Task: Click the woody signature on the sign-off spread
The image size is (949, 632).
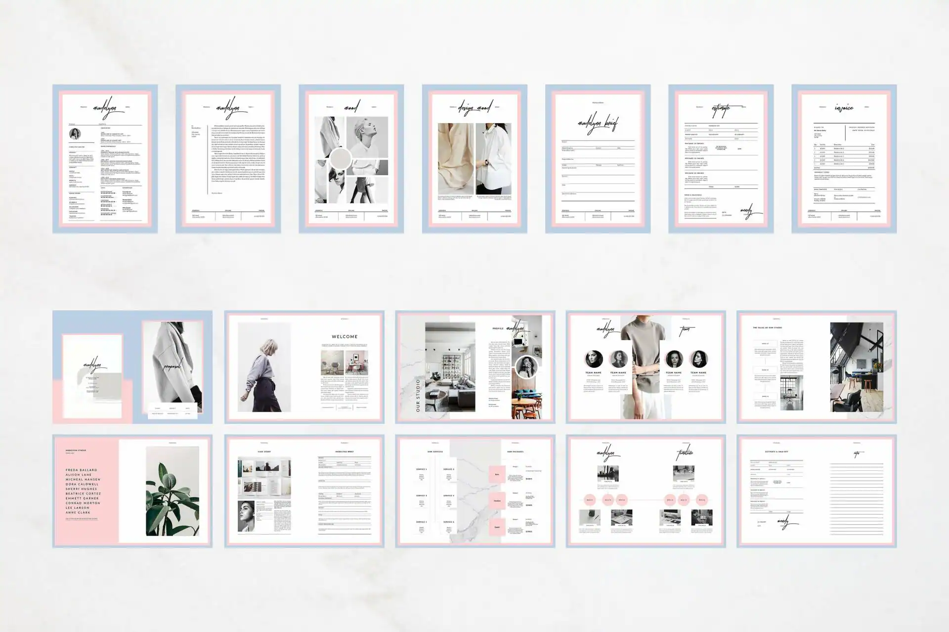Action: [785, 520]
